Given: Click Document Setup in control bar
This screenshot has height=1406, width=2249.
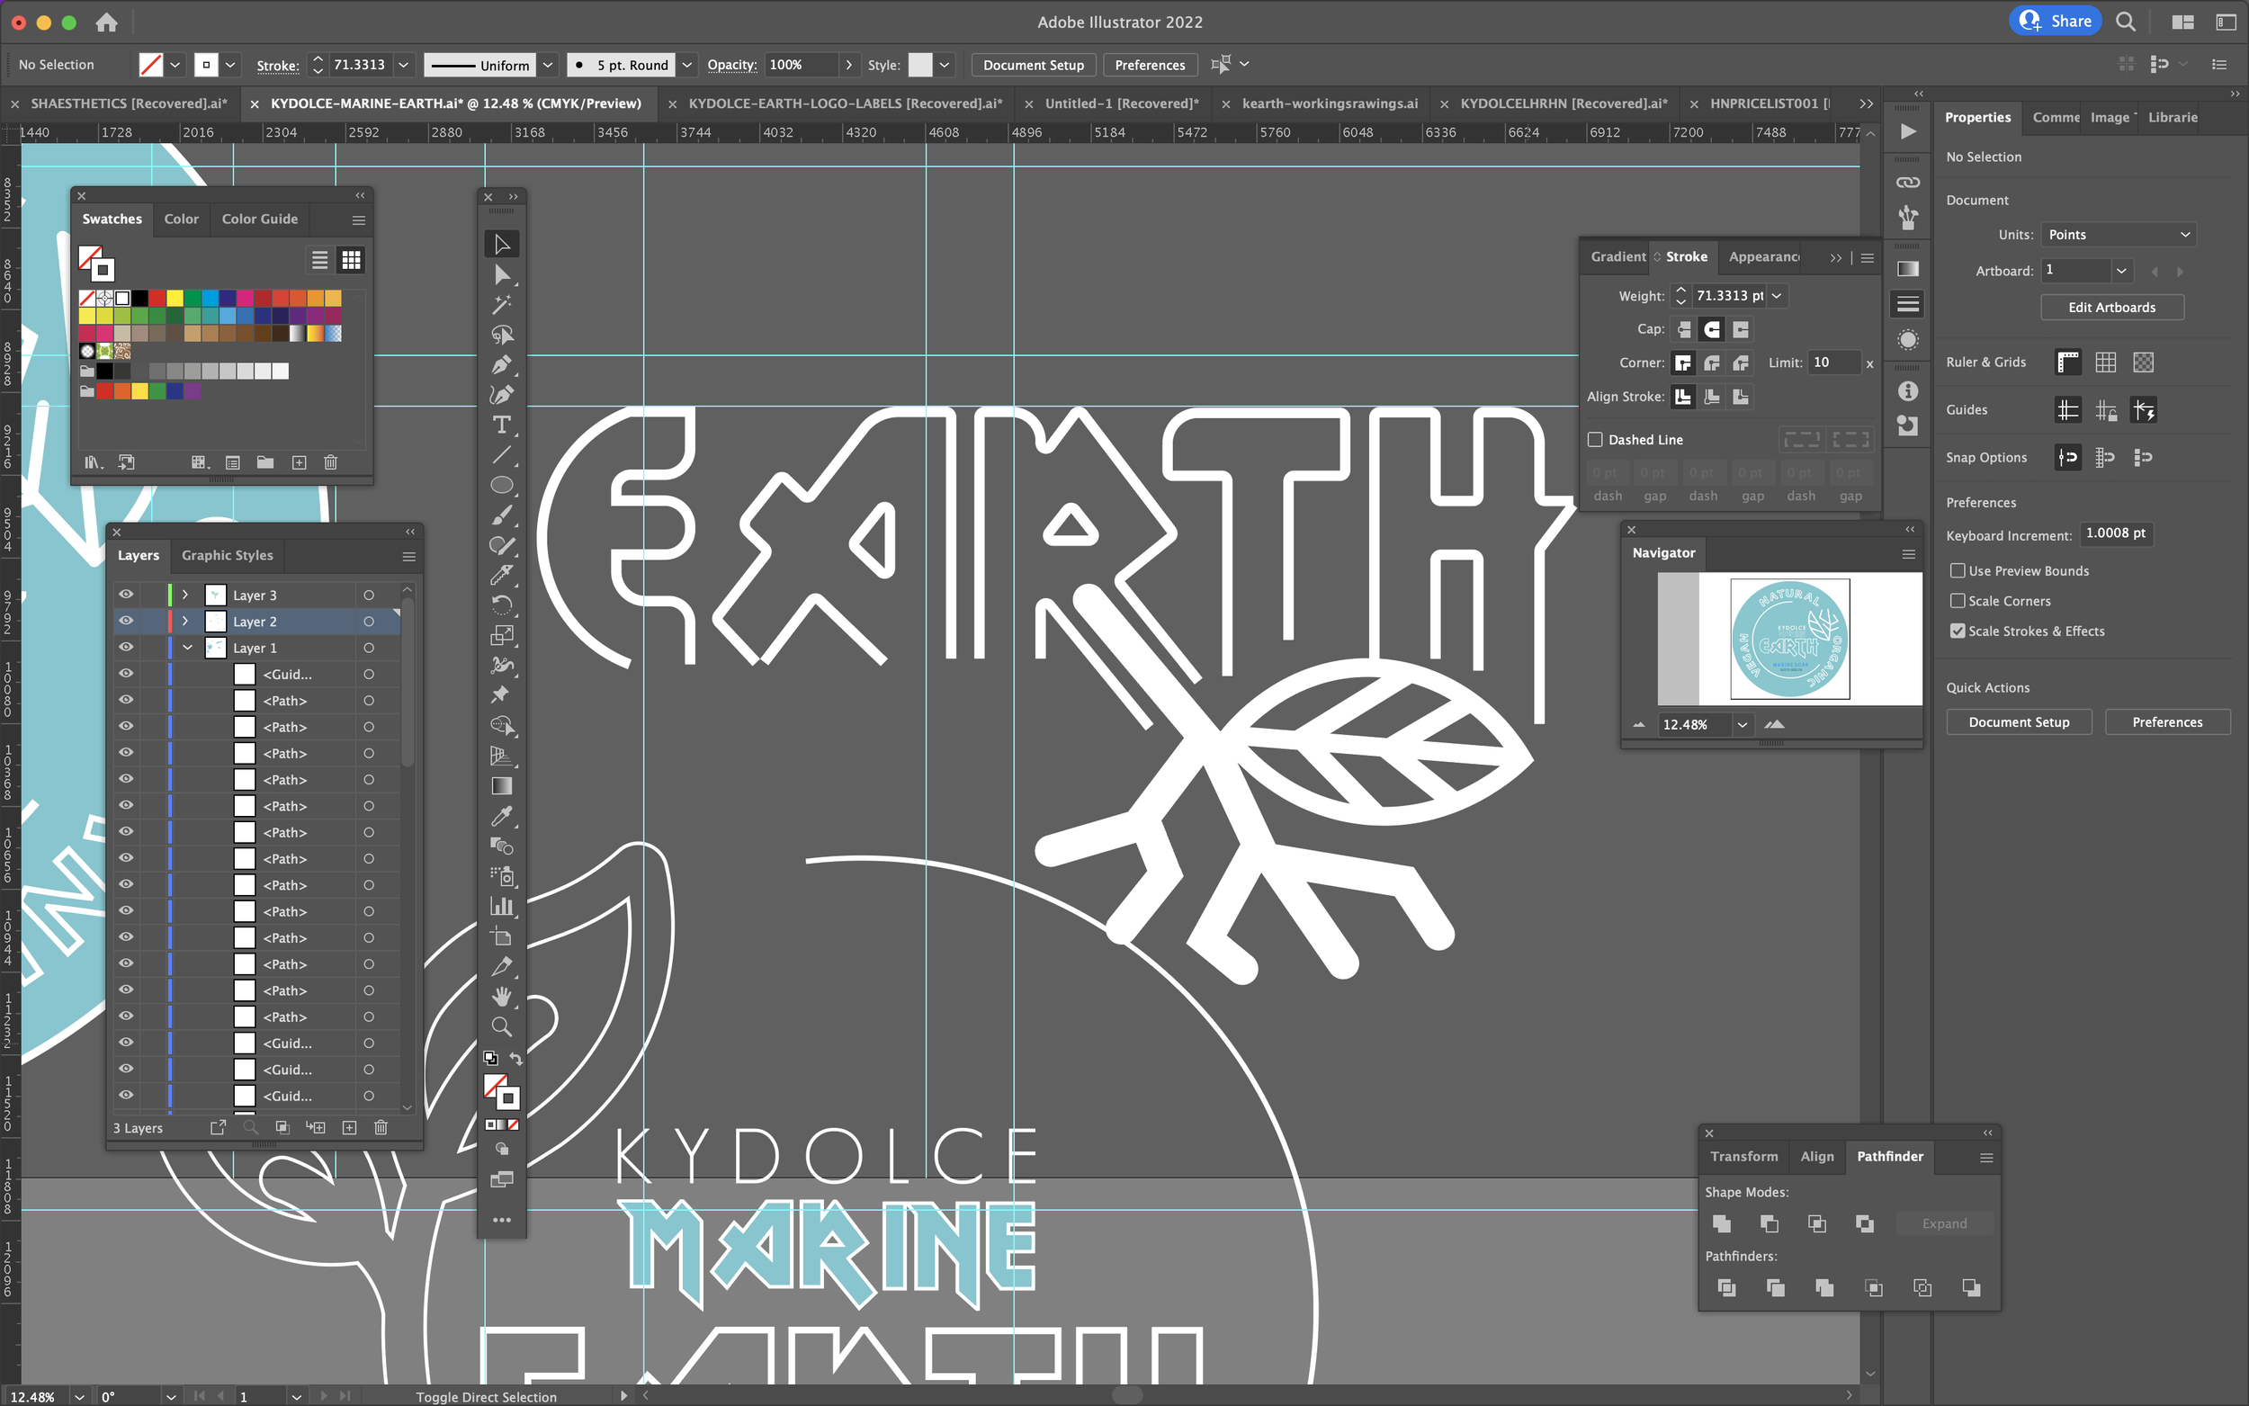Looking at the screenshot, I should (x=1033, y=65).
